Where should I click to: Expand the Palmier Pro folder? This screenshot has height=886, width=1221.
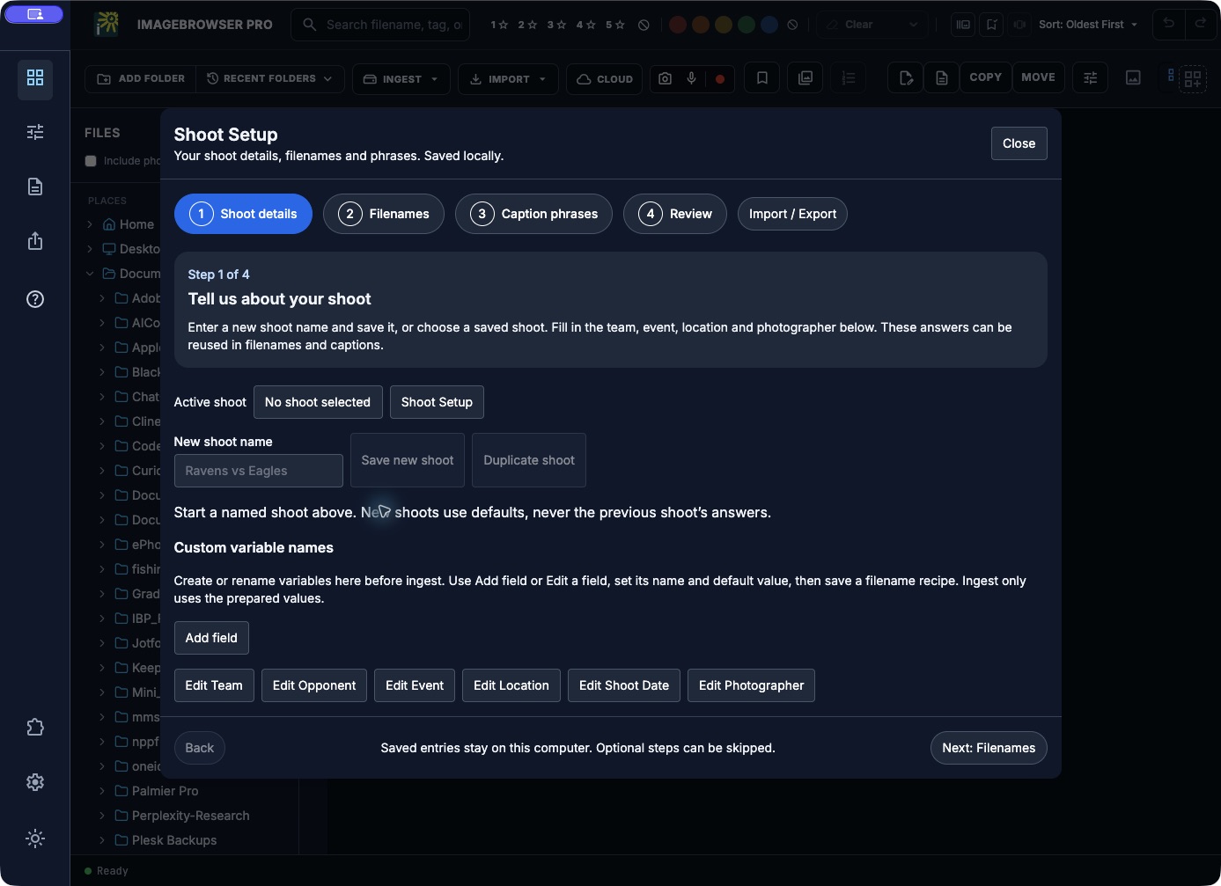point(102,791)
